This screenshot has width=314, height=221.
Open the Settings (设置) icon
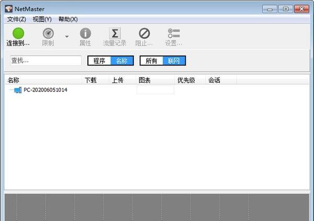[174, 33]
